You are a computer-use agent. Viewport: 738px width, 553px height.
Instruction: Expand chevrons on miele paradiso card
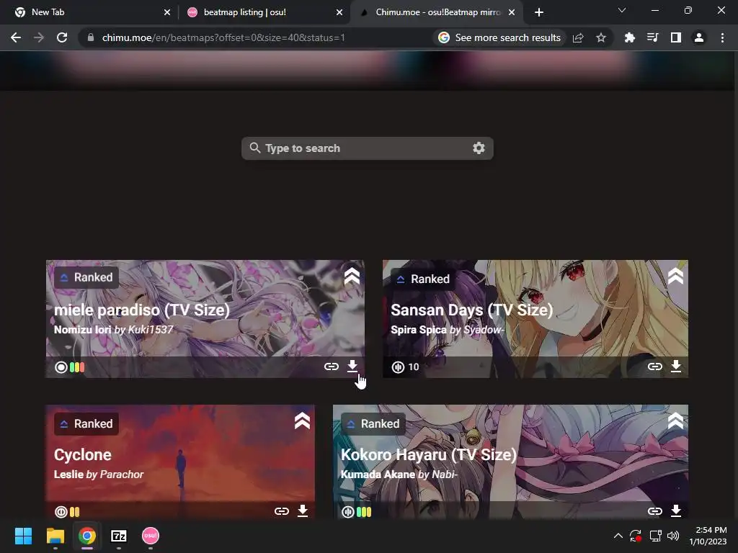[352, 276]
